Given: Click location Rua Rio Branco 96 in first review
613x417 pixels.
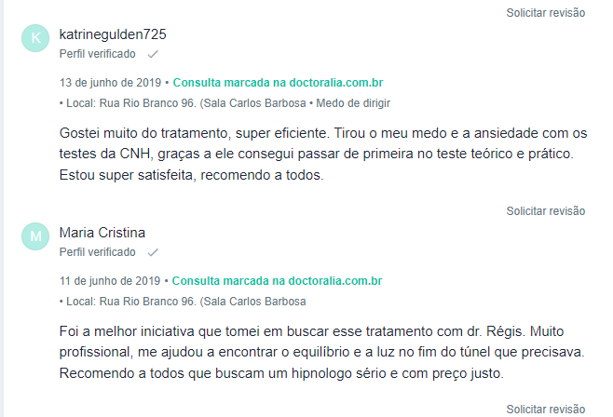Looking at the screenshot, I should point(183,103).
